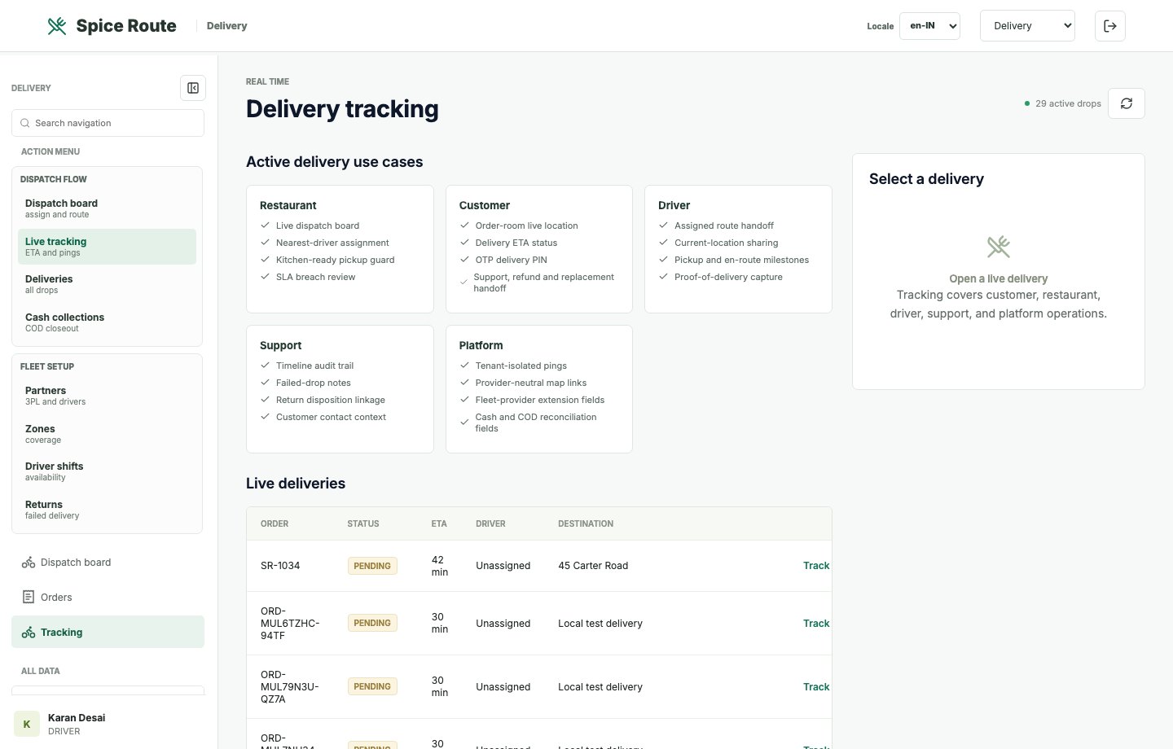Click checkmark beside Live dispatch board
Viewport: 1173px width, 749px height.
pyautogui.click(x=265, y=226)
